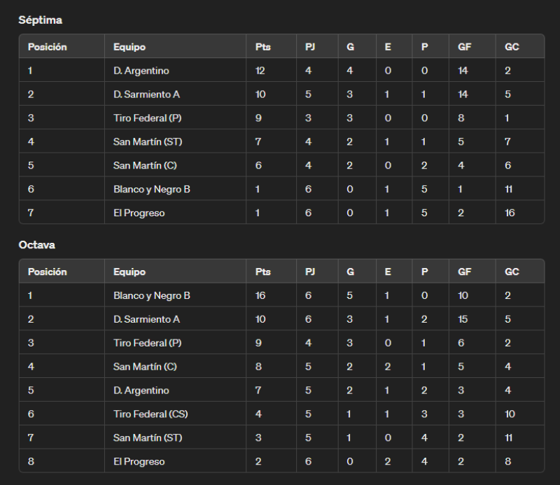Click the Octava table heading

(37, 245)
